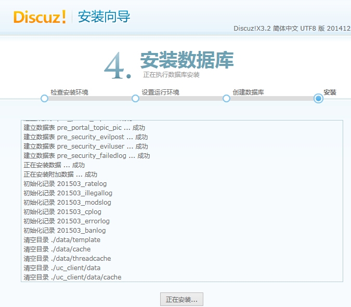Click the 正在执行数据库安装 subtitle

(x=171, y=75)
